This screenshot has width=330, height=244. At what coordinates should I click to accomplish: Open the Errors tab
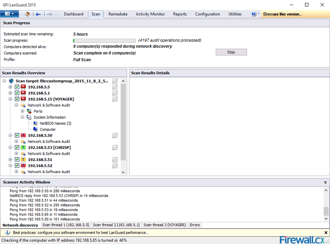[195, 225]
